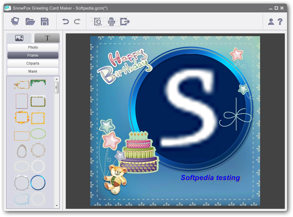
Task: Choose the pink rectangular frame thumbnail
Action: point(22,101)
